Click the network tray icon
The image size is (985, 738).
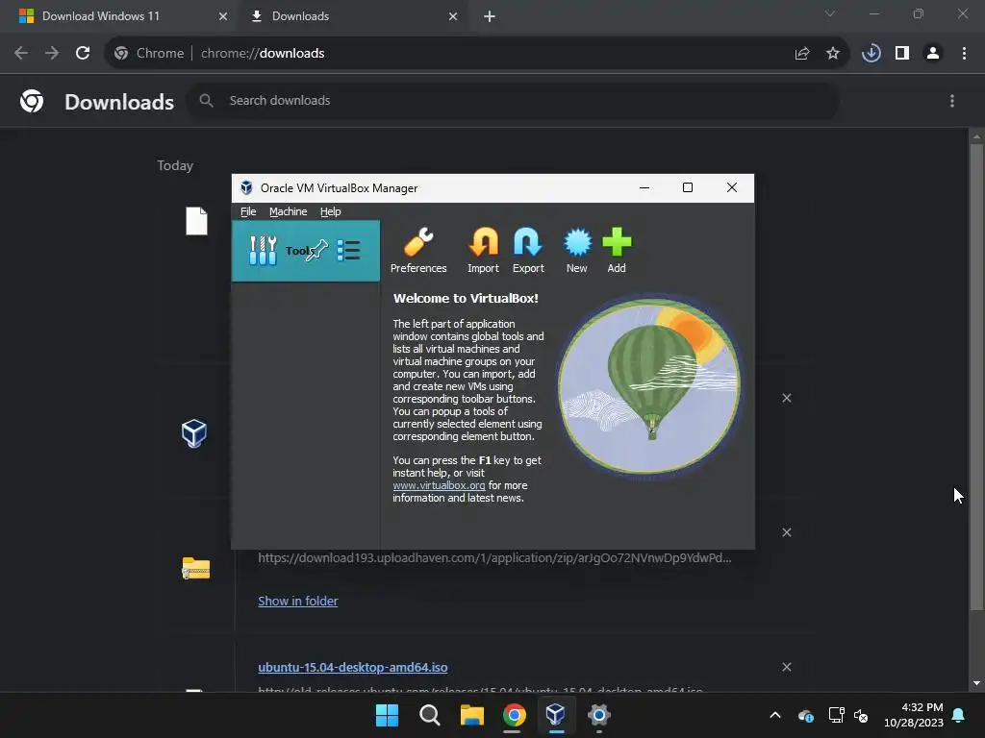[x=836, y=715]
